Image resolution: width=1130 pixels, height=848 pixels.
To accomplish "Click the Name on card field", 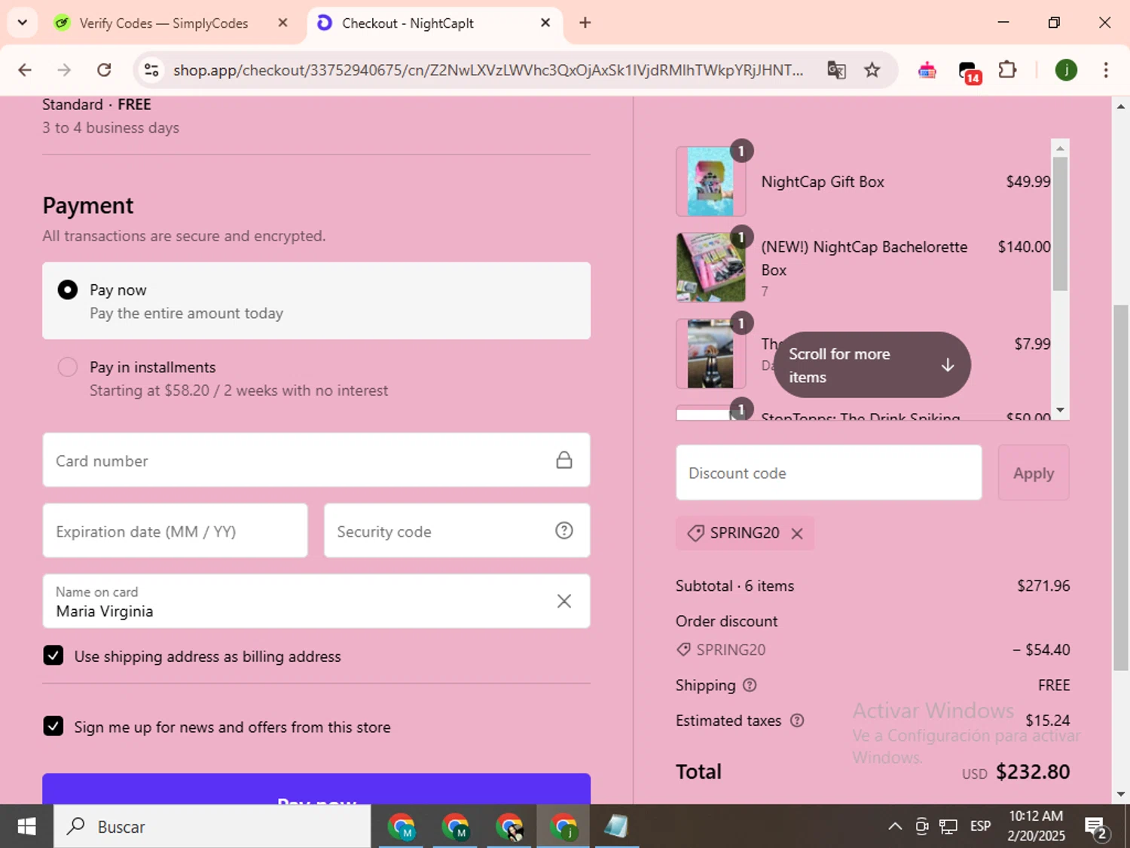I will click(316, 601).
